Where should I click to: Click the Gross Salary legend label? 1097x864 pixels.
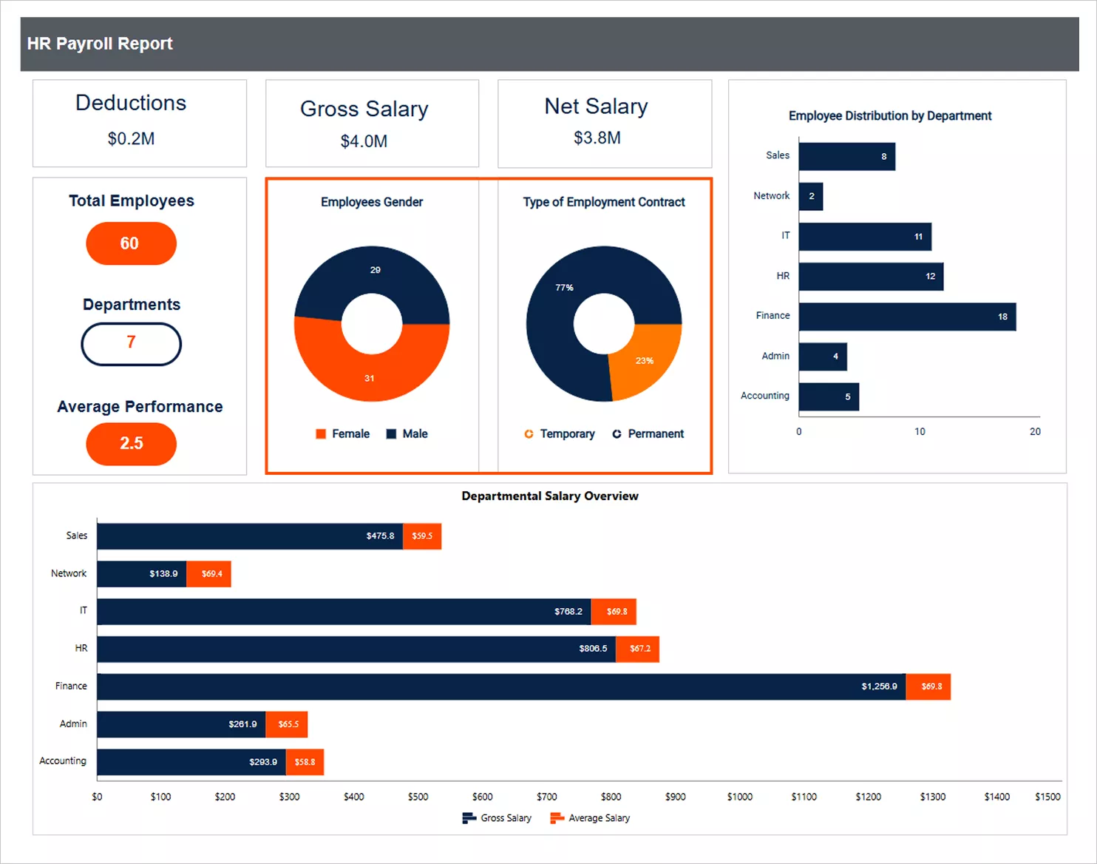pyautogui.click(x=506, y=818)
